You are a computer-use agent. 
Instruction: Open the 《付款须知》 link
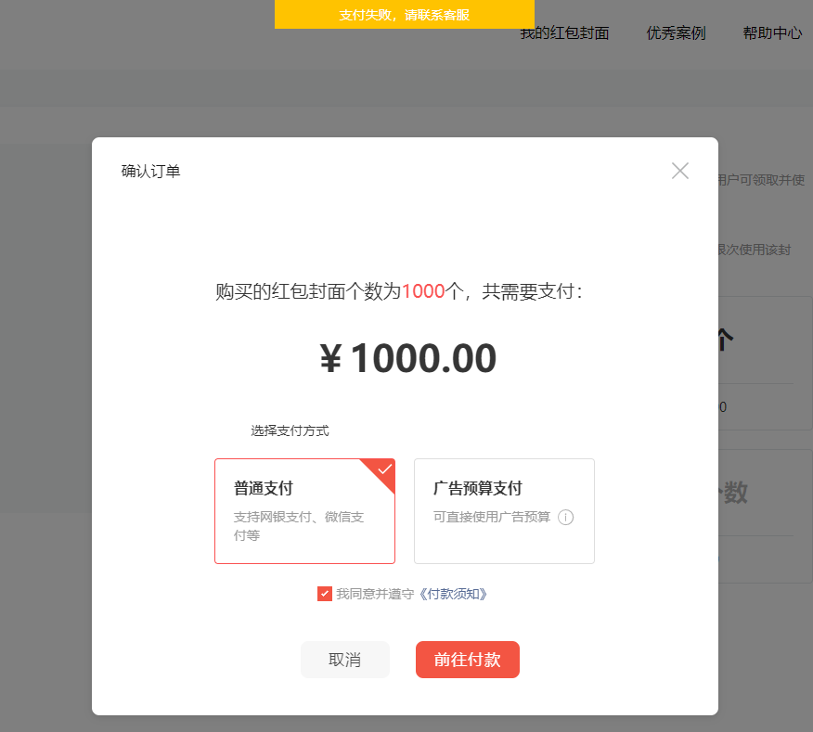(453, 594)
